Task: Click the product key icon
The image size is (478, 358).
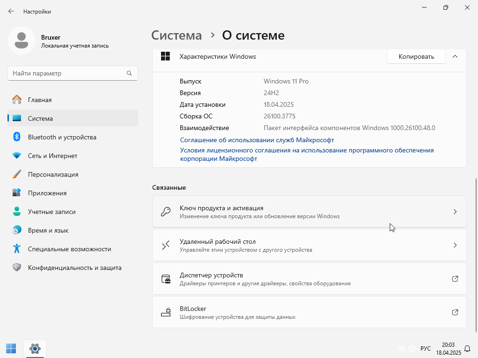Action: click(166, 212)
